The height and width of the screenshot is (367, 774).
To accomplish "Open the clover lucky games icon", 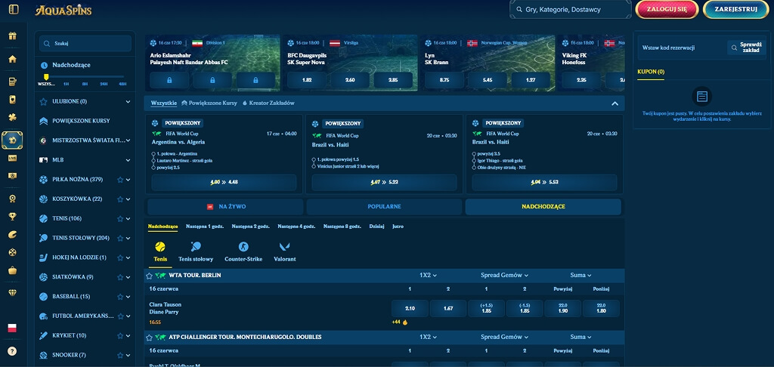I will coord(12,117).
